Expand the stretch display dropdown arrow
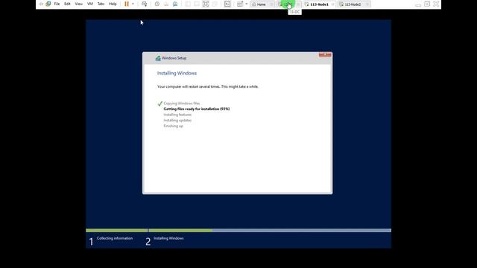The width and height of the screenshot is (477, 268). click(247, 4)
